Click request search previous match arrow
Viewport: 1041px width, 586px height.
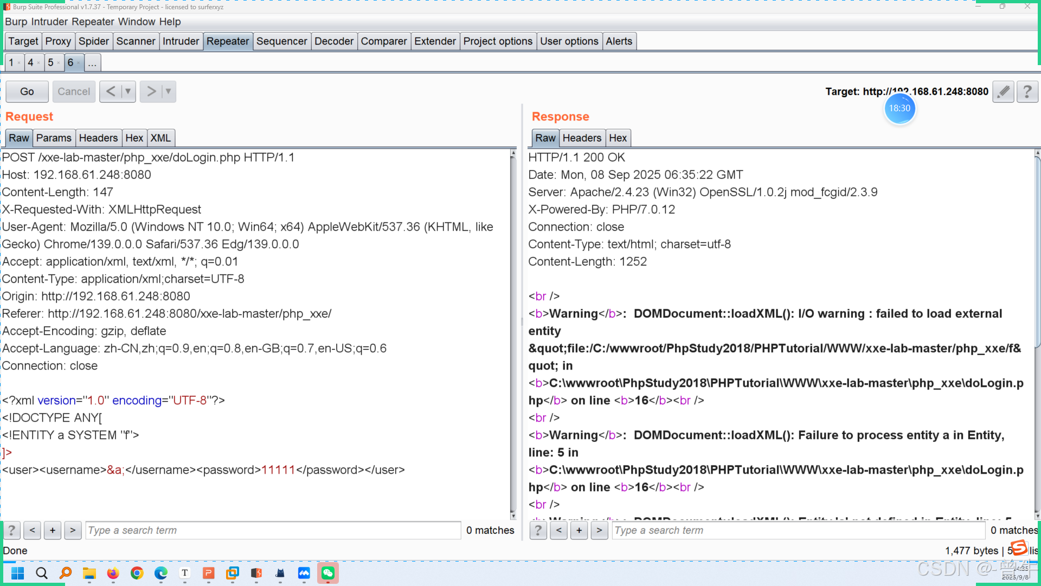(x=32, y=530)
